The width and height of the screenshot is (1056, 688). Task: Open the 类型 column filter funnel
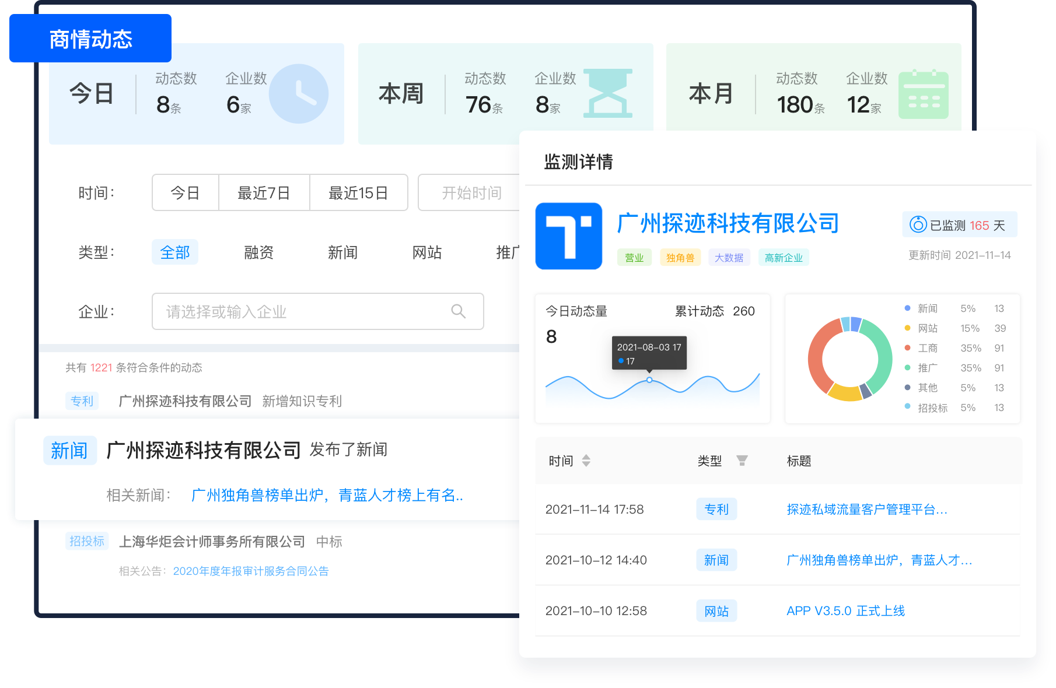tap(742, 461)
